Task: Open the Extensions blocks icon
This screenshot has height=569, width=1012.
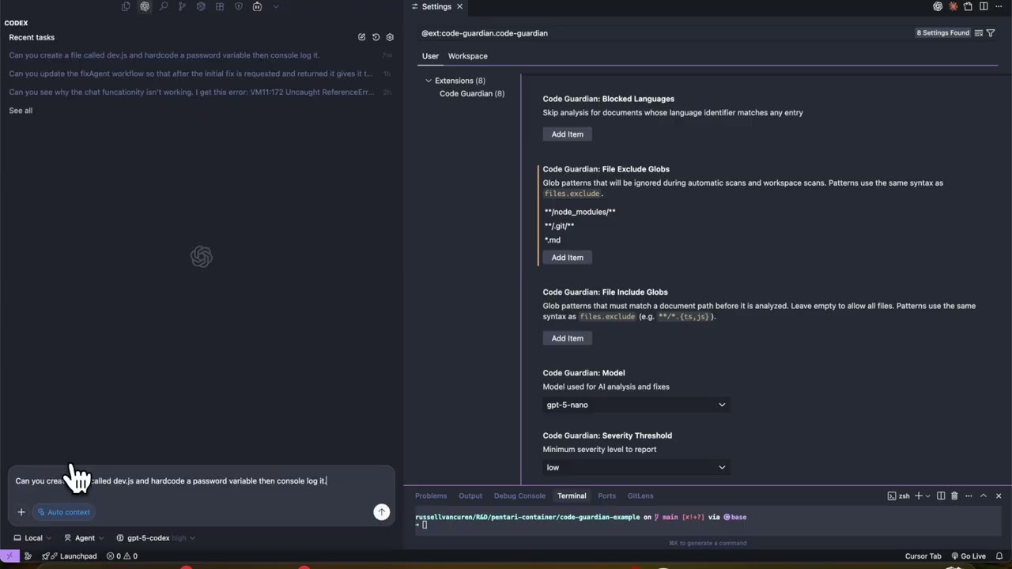Action: [220, 6]
